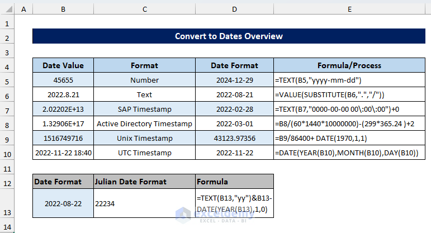Select the cell showing 2022-02-28

(234, 109)
